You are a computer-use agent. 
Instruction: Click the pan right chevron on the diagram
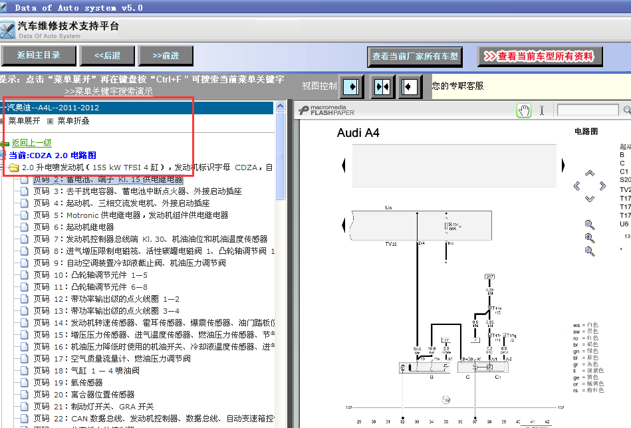[x=602, y=185]
